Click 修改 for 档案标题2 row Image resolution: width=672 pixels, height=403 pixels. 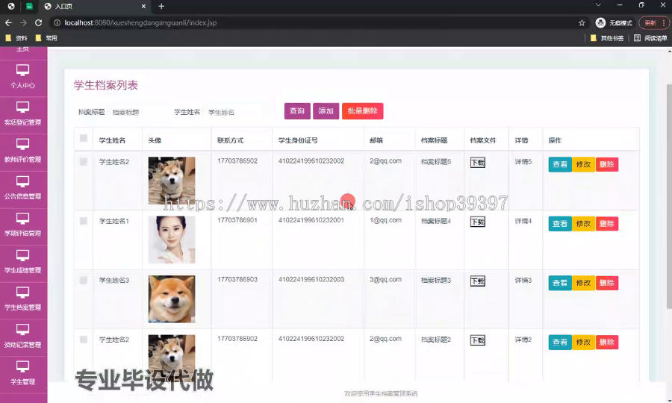583,343
